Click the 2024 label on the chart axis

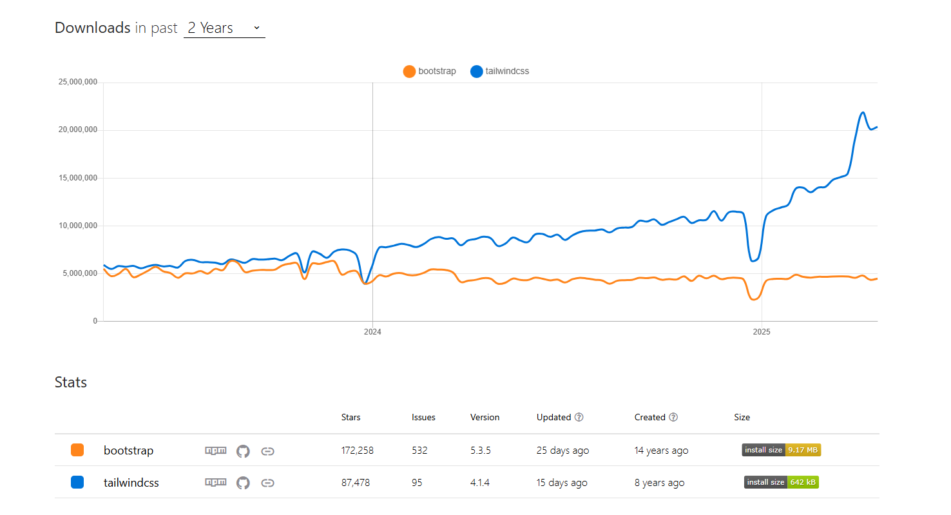click(372, 332)
